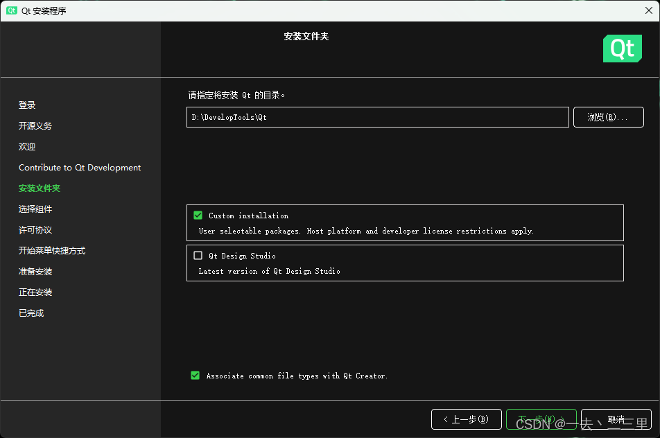Click the Qt logo in the header
Image resolution: width=660 pixels, height=438 pixels.
[x=622, y=49]
